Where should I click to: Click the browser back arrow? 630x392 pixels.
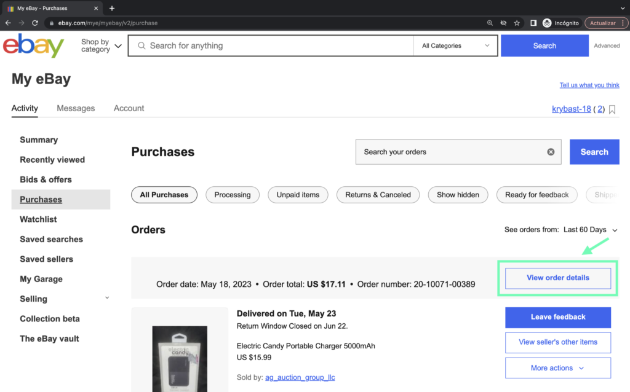point(8,23)
